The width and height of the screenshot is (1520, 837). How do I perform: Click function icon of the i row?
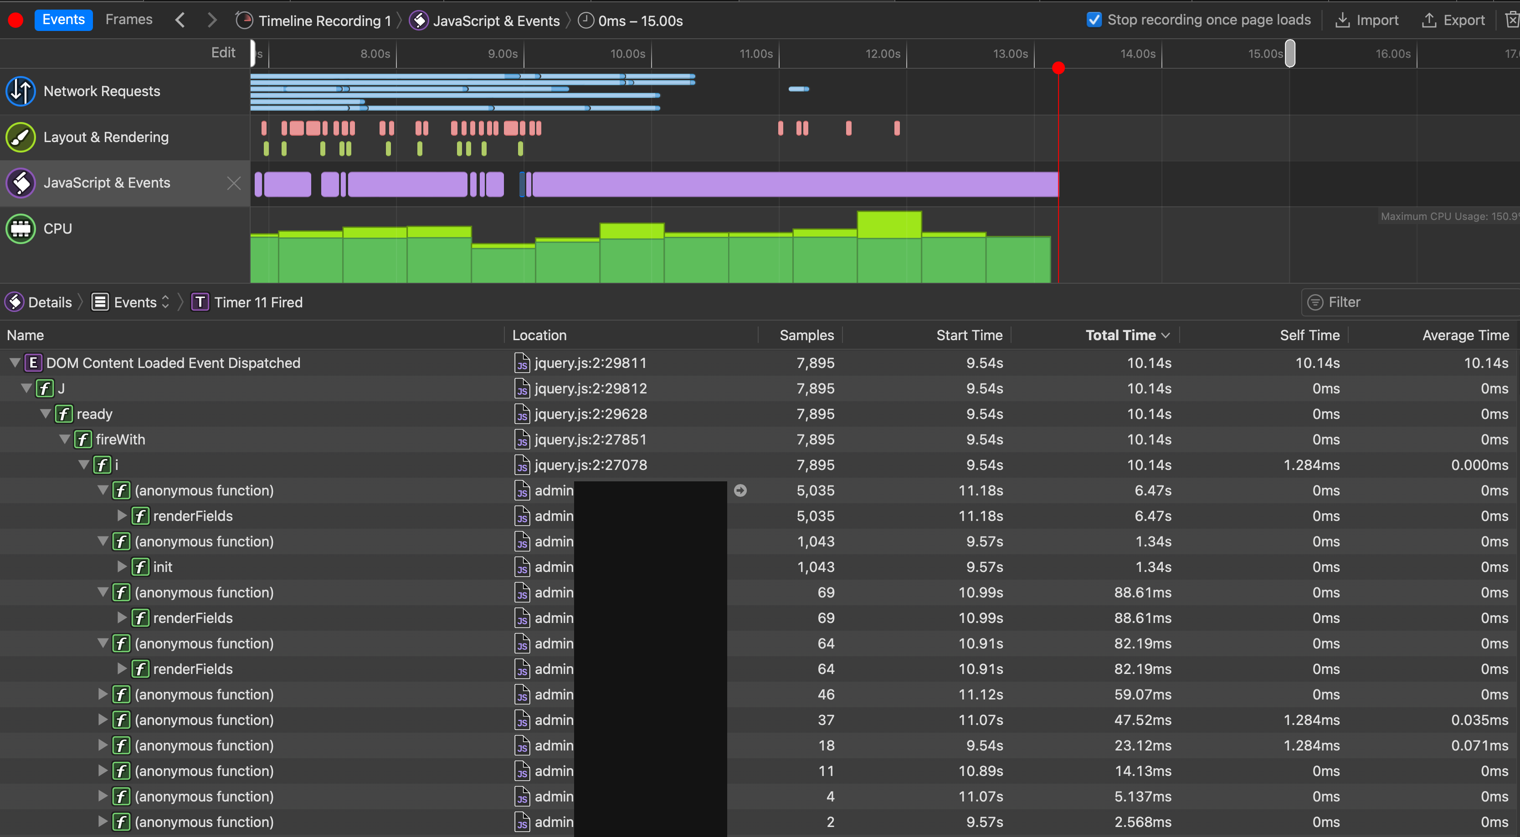(103, 465)
